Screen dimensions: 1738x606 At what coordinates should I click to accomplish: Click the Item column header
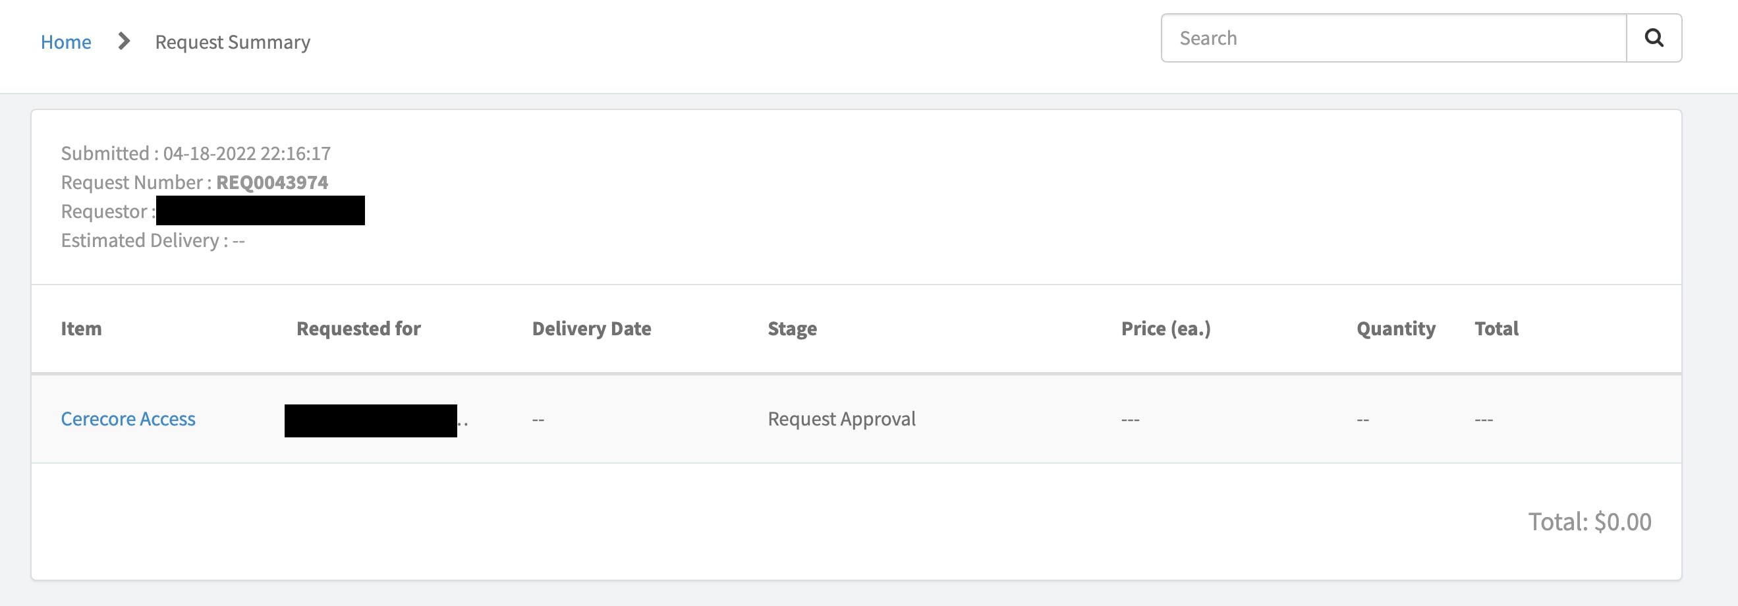81,329
